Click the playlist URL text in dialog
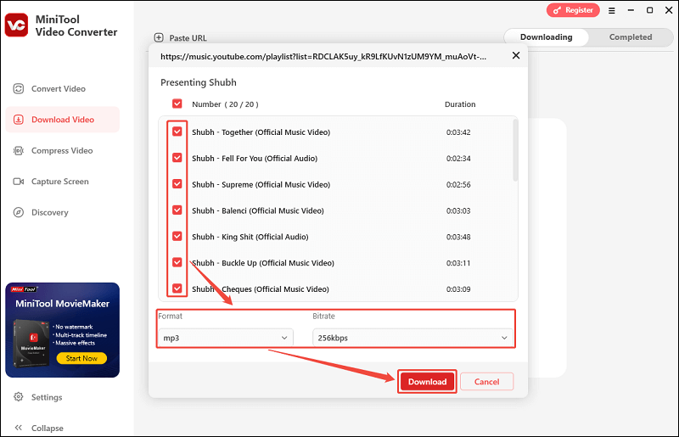This screenshot has width=679, height=437. coord(323,57)
